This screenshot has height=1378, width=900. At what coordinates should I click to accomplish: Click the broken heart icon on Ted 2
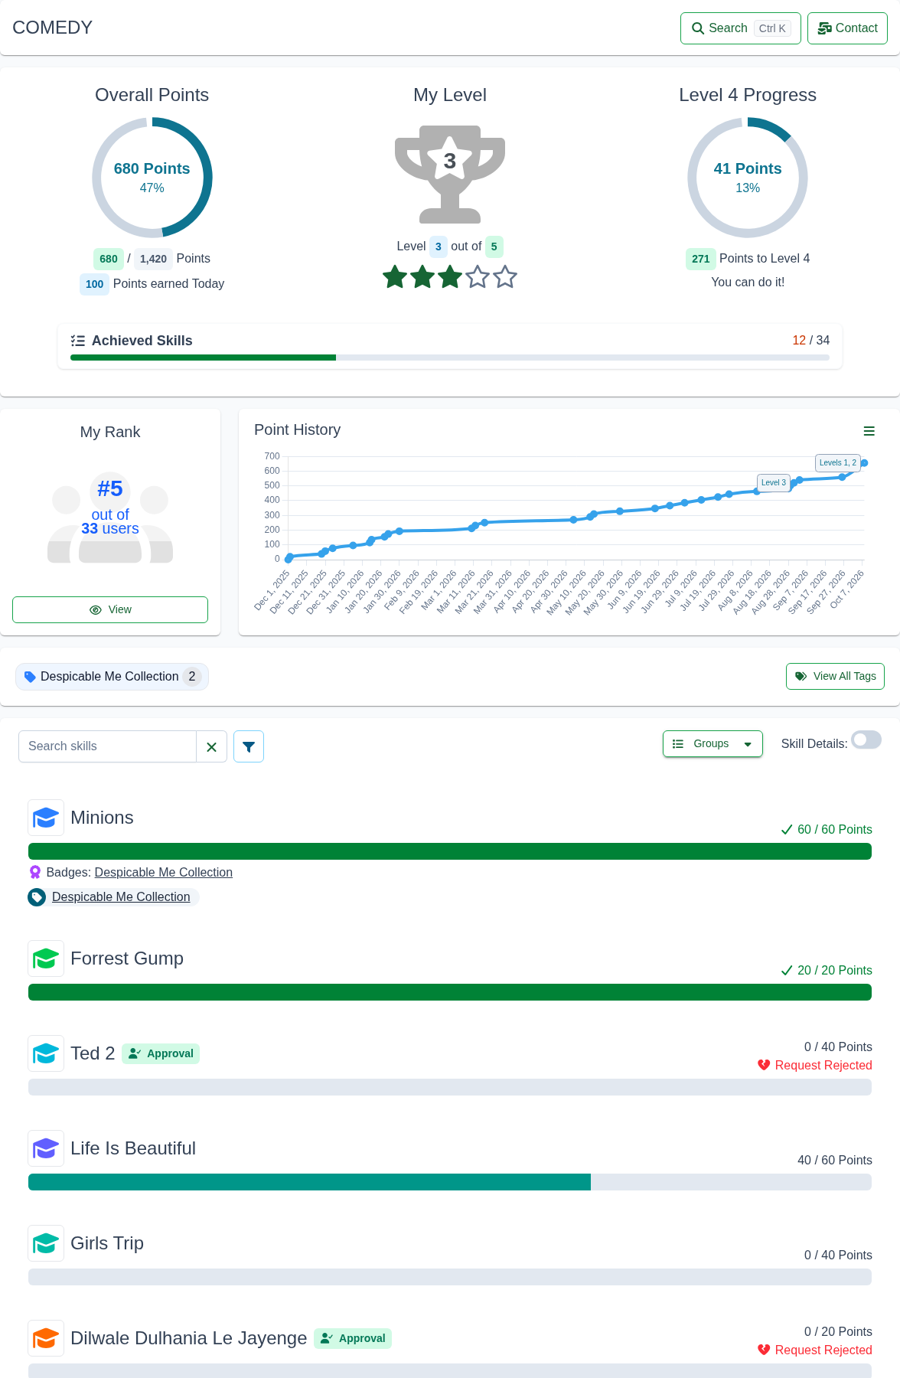(764, 1065)
